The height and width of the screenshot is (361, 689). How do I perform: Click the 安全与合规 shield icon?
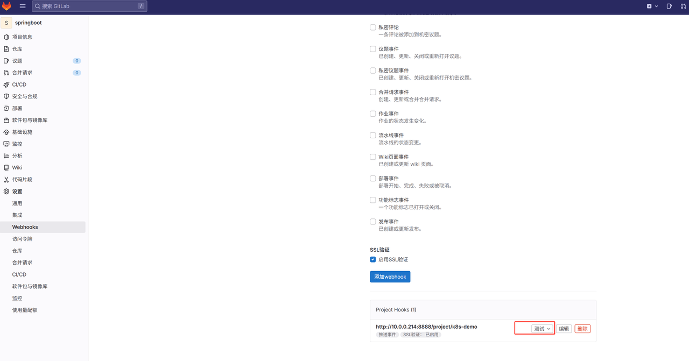coord(6,96)
